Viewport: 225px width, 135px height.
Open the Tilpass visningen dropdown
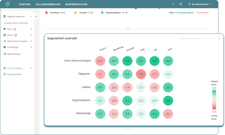(x=192, y=38)
